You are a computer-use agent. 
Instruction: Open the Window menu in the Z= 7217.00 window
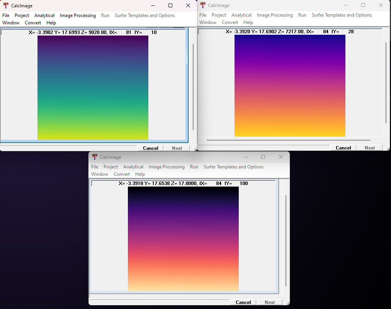click(x=208, y=22)
